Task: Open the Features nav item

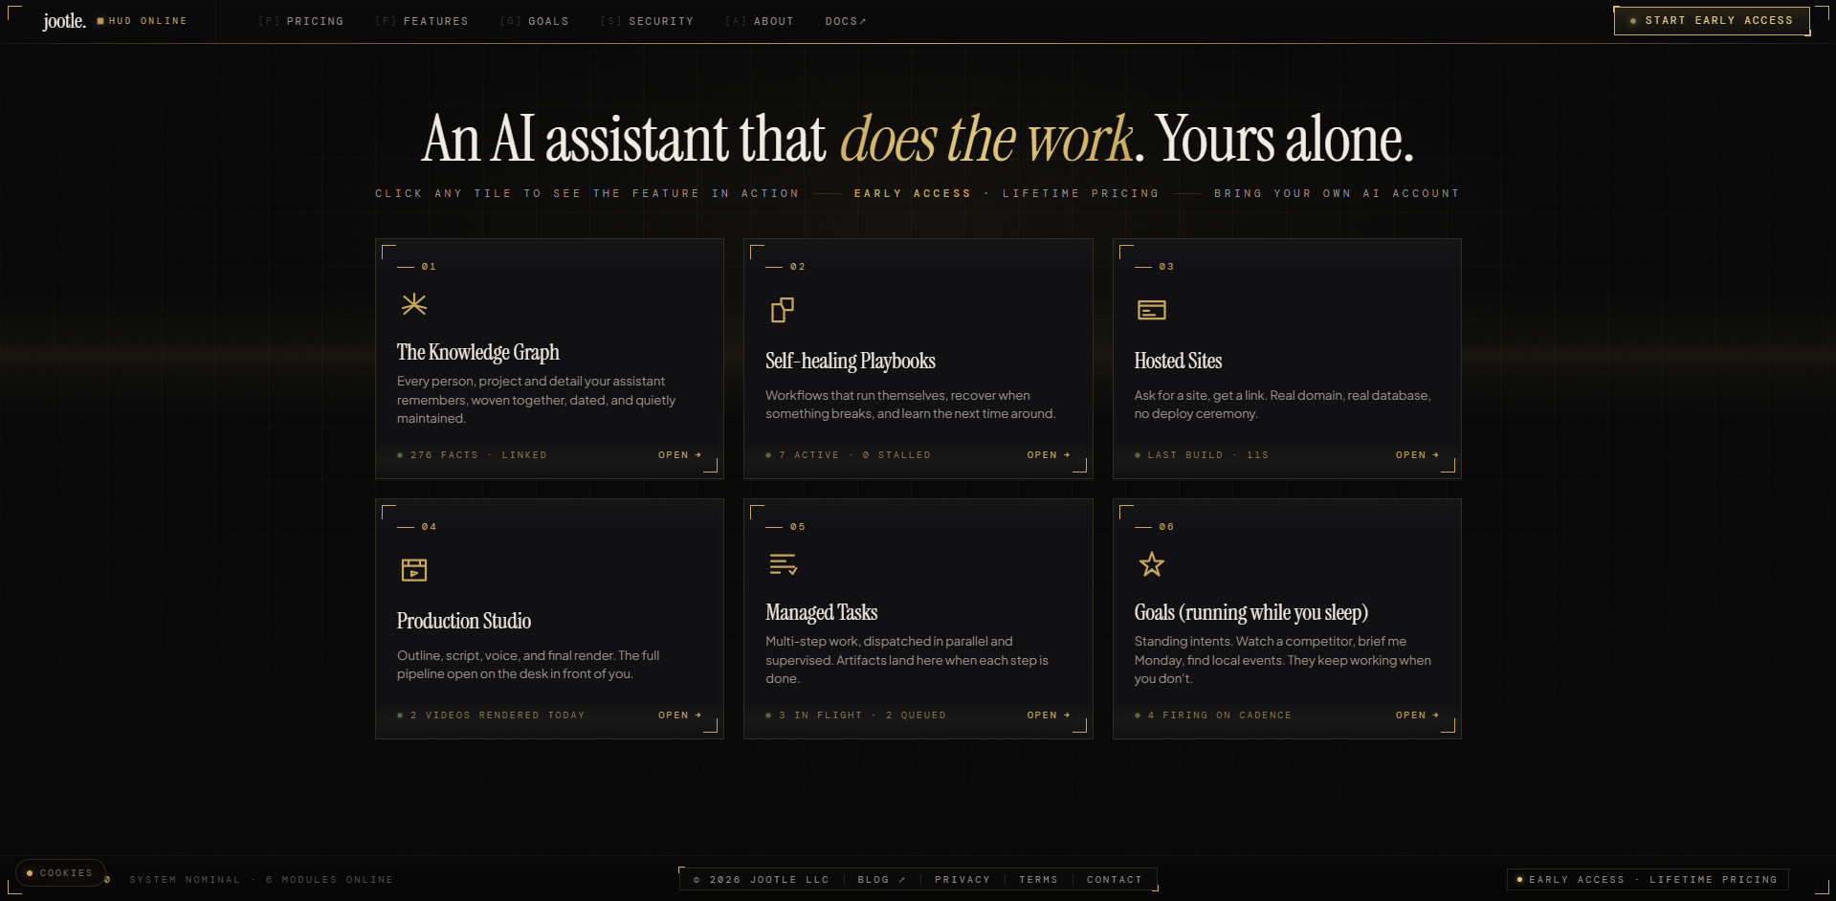Action: point(421,21)
